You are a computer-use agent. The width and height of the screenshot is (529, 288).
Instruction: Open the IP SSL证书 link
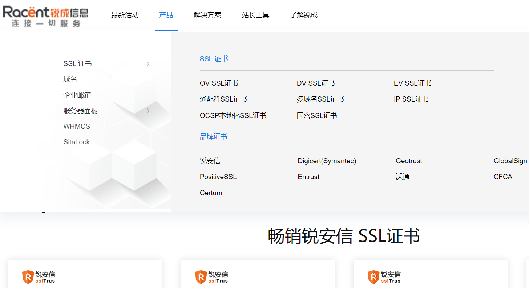pyautogui.click(x=411, y=99)
